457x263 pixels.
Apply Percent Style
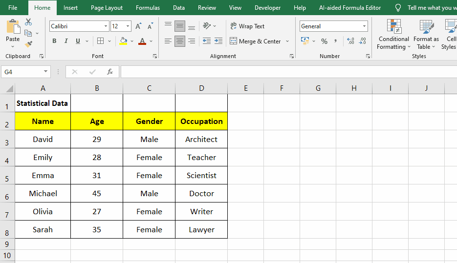[324, 41]
